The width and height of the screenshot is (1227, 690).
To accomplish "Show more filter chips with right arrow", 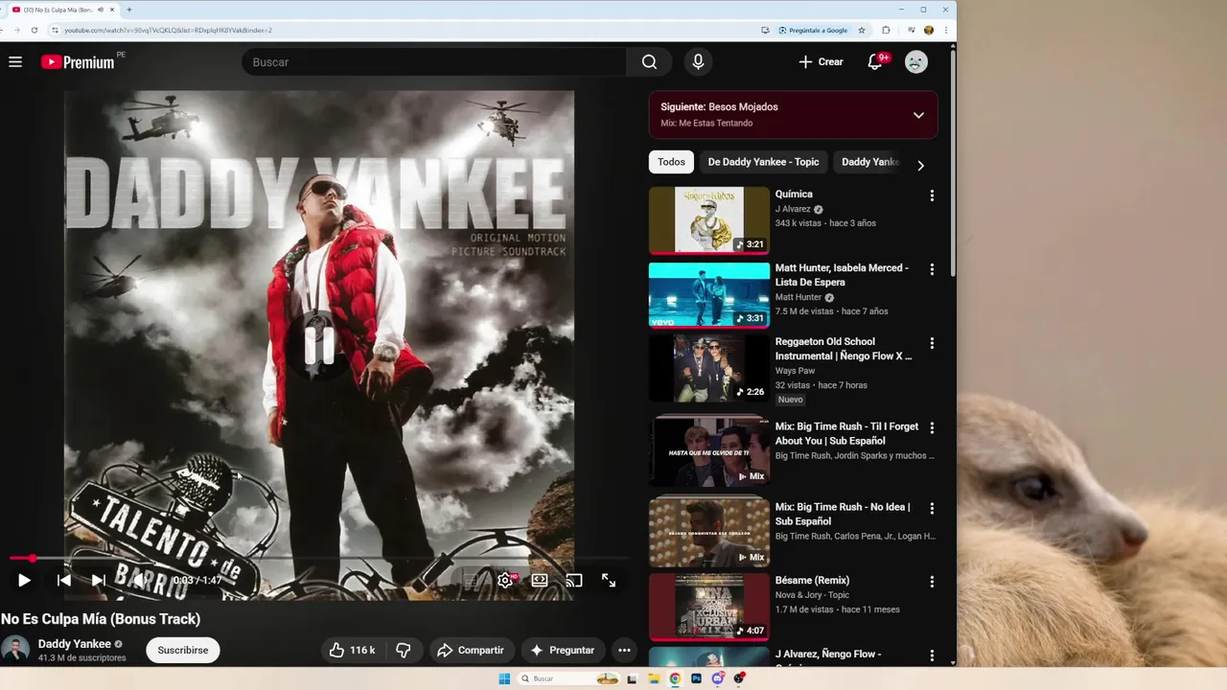I will click(920, 165).
